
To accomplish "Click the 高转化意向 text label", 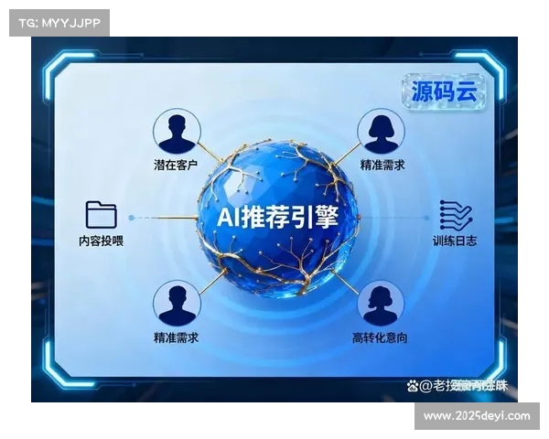I will click(379, 338).
